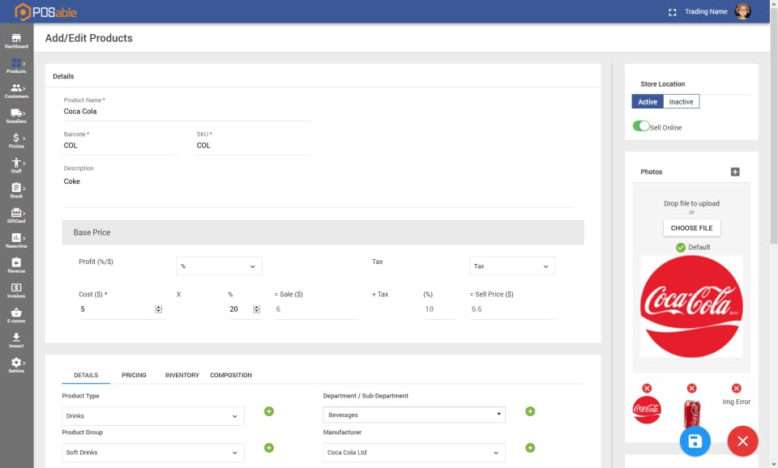Click the POSable logo
This screenshot has width=778, height=468.
(45, 12)
